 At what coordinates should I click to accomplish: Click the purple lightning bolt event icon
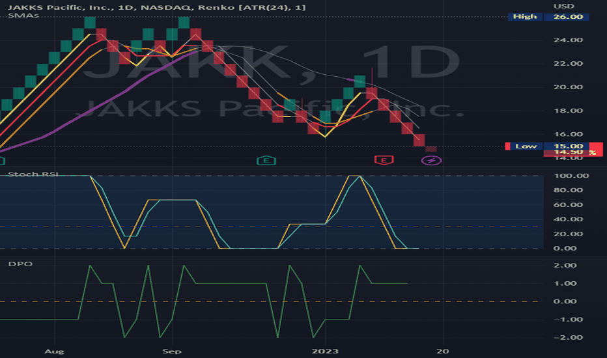click(431, 160)
